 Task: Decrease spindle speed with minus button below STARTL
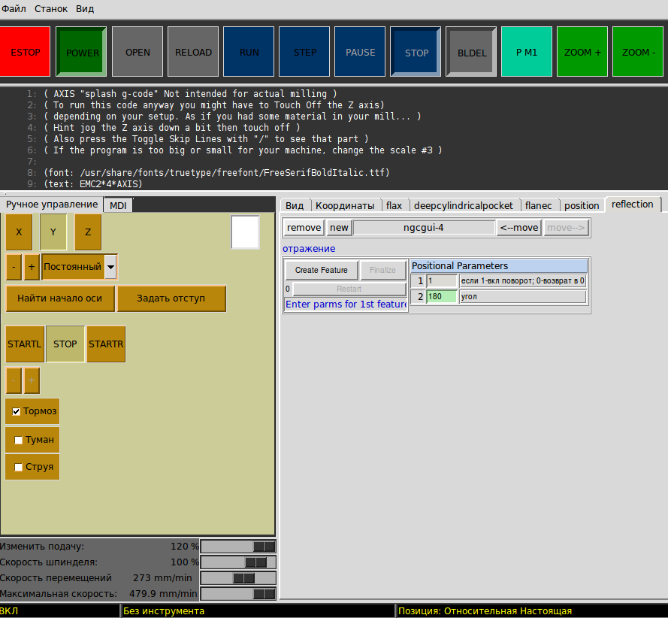[14, 380]
